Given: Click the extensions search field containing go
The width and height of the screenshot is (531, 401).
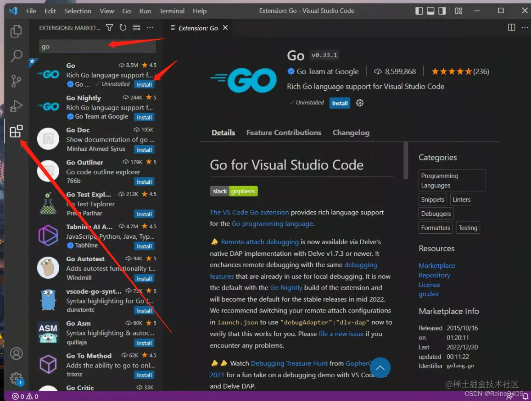Looking at the screenshot, I should tap(98, 47).
